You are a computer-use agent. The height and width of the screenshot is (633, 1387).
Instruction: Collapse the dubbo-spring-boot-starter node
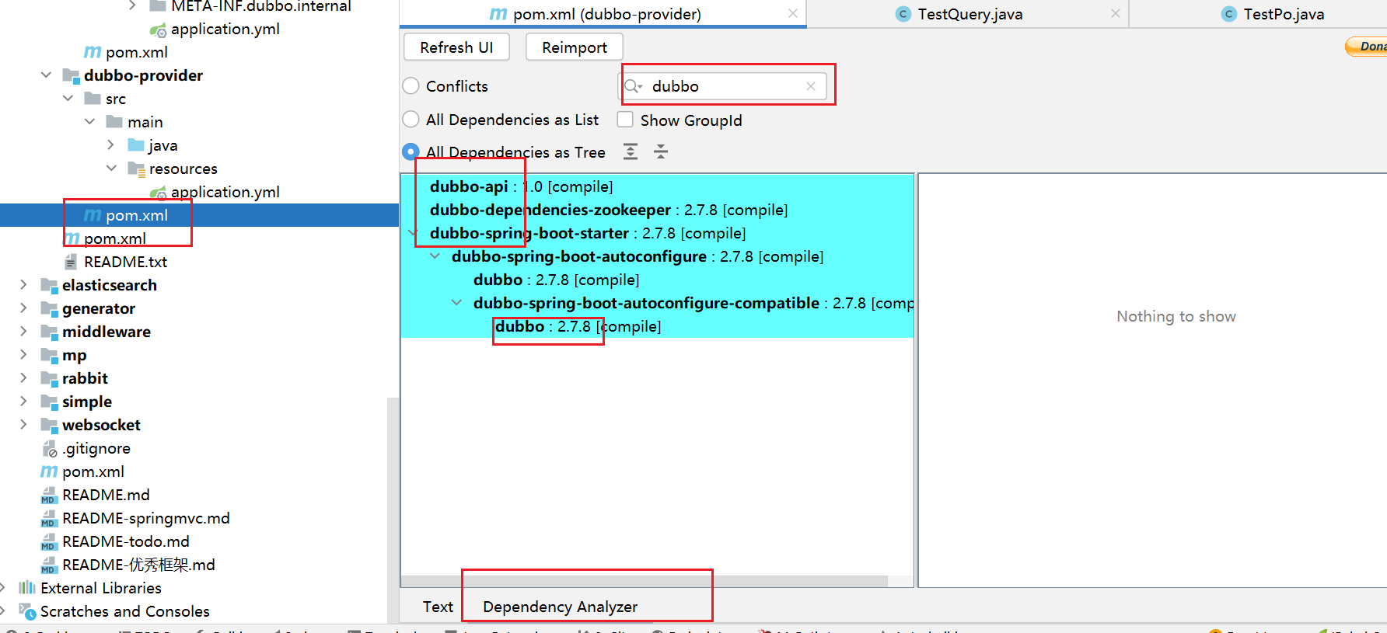(x=413, y=233)
